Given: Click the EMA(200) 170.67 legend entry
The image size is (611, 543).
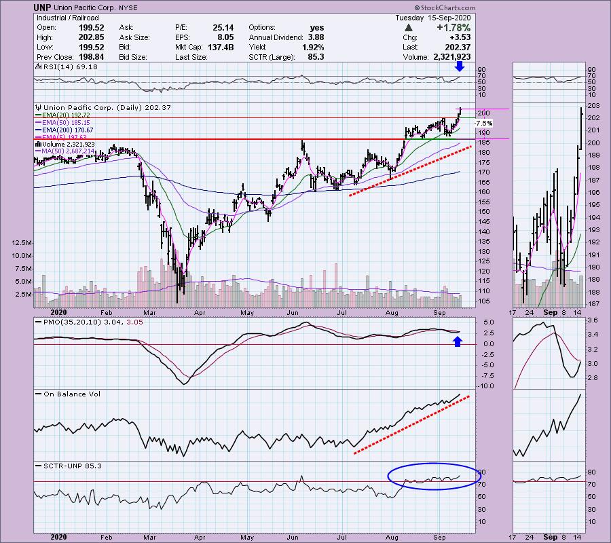Looking at the screenshot, I should click(x=64, y=130).
